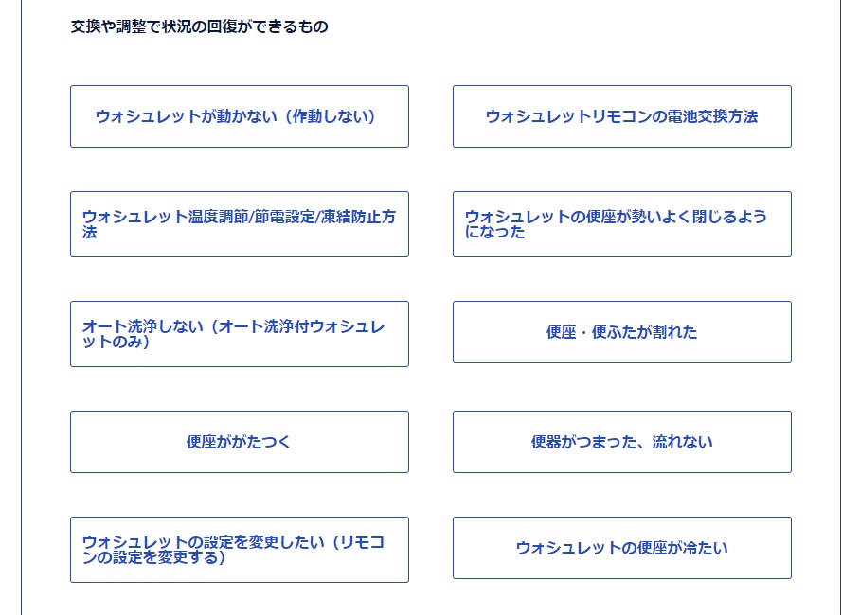Open 'ウォシュレット温度調節/節電設定/凍結防止方法' page

pyautogui.click(x=239, y=224)
